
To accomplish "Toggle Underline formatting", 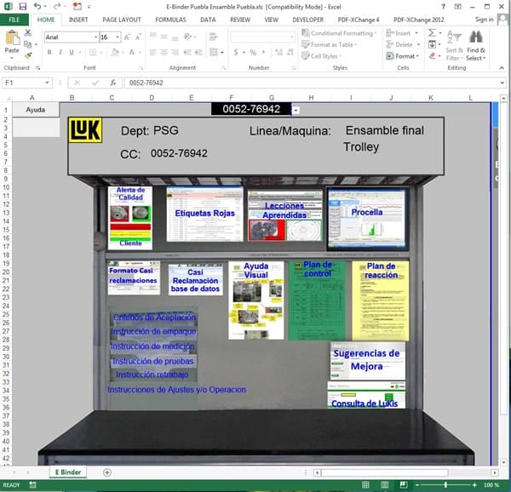I will pyautogui.click(x=72, y=52).
